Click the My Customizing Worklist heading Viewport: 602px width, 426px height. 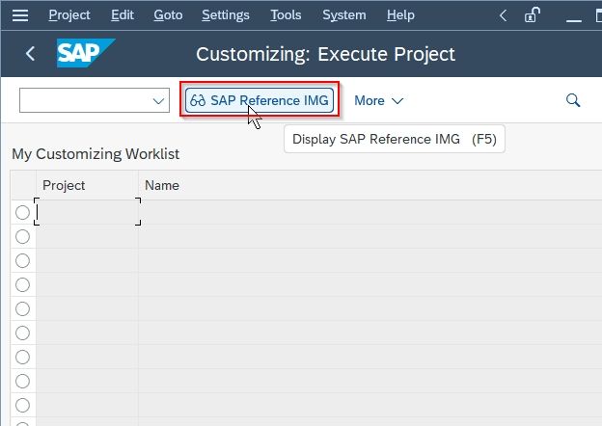click(x=96, y=154)
